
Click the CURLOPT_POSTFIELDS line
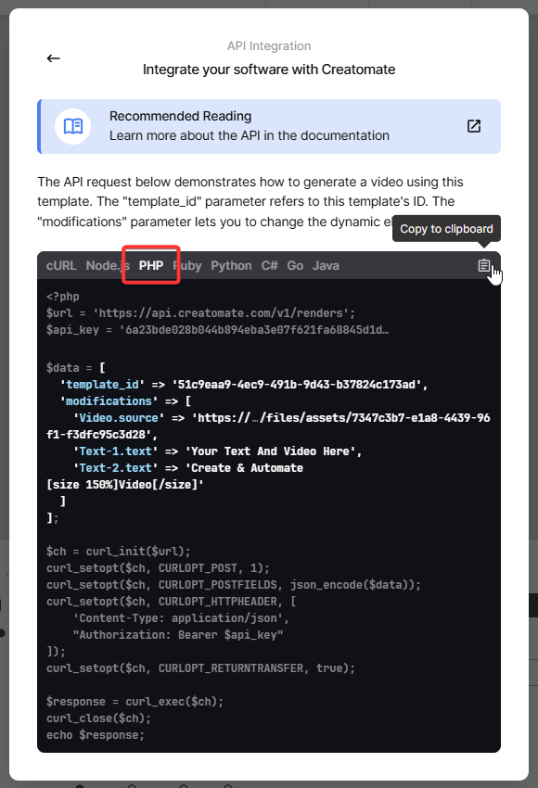pos(234,584)
